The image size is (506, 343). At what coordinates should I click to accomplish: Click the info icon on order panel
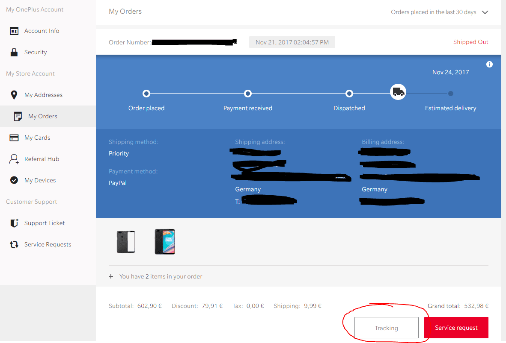pos(489,64)
